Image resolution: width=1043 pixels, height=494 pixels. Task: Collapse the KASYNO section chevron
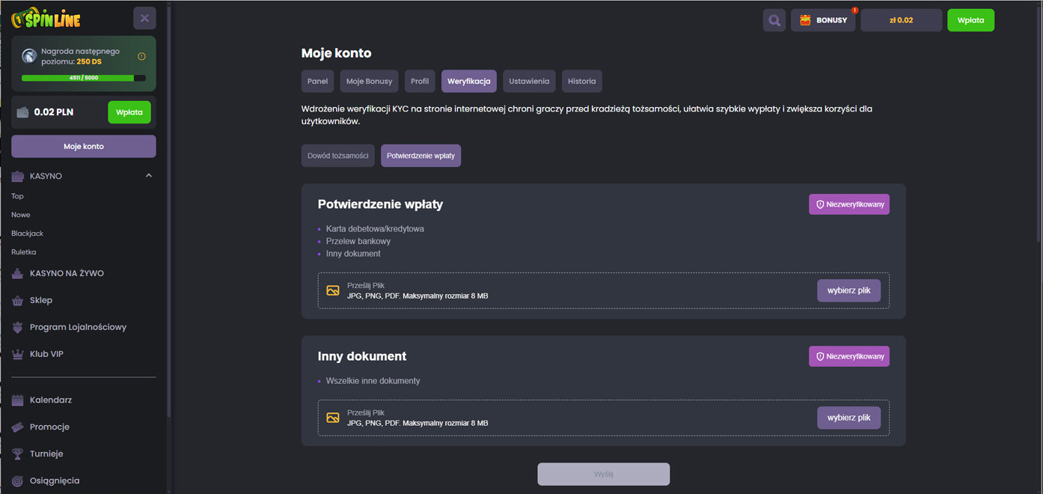[x=148, y=176]
